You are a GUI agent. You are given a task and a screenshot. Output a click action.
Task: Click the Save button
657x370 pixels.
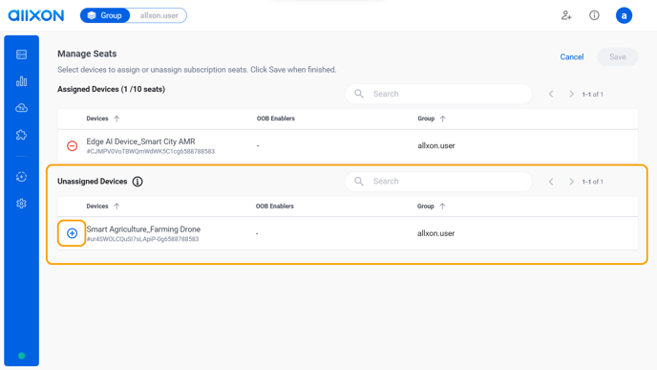tap(617, 57)
